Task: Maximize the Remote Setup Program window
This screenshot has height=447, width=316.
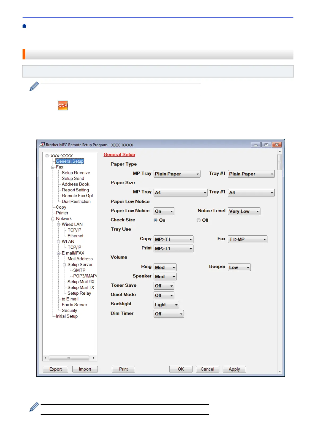Action: (x=266, y=145)
